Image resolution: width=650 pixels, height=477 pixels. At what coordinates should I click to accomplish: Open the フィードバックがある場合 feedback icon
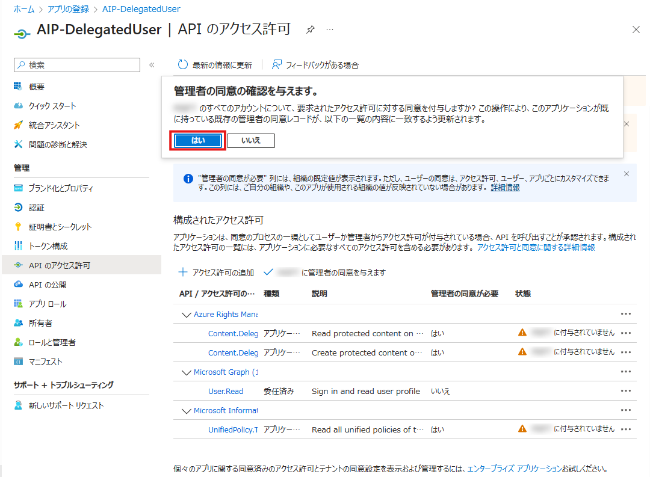click(276, 64)
